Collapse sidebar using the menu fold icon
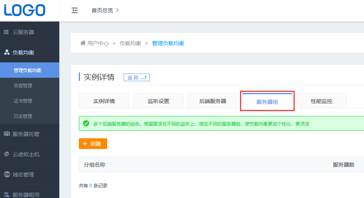The height and width of the screenshot is (198, 364). [75, 10]
